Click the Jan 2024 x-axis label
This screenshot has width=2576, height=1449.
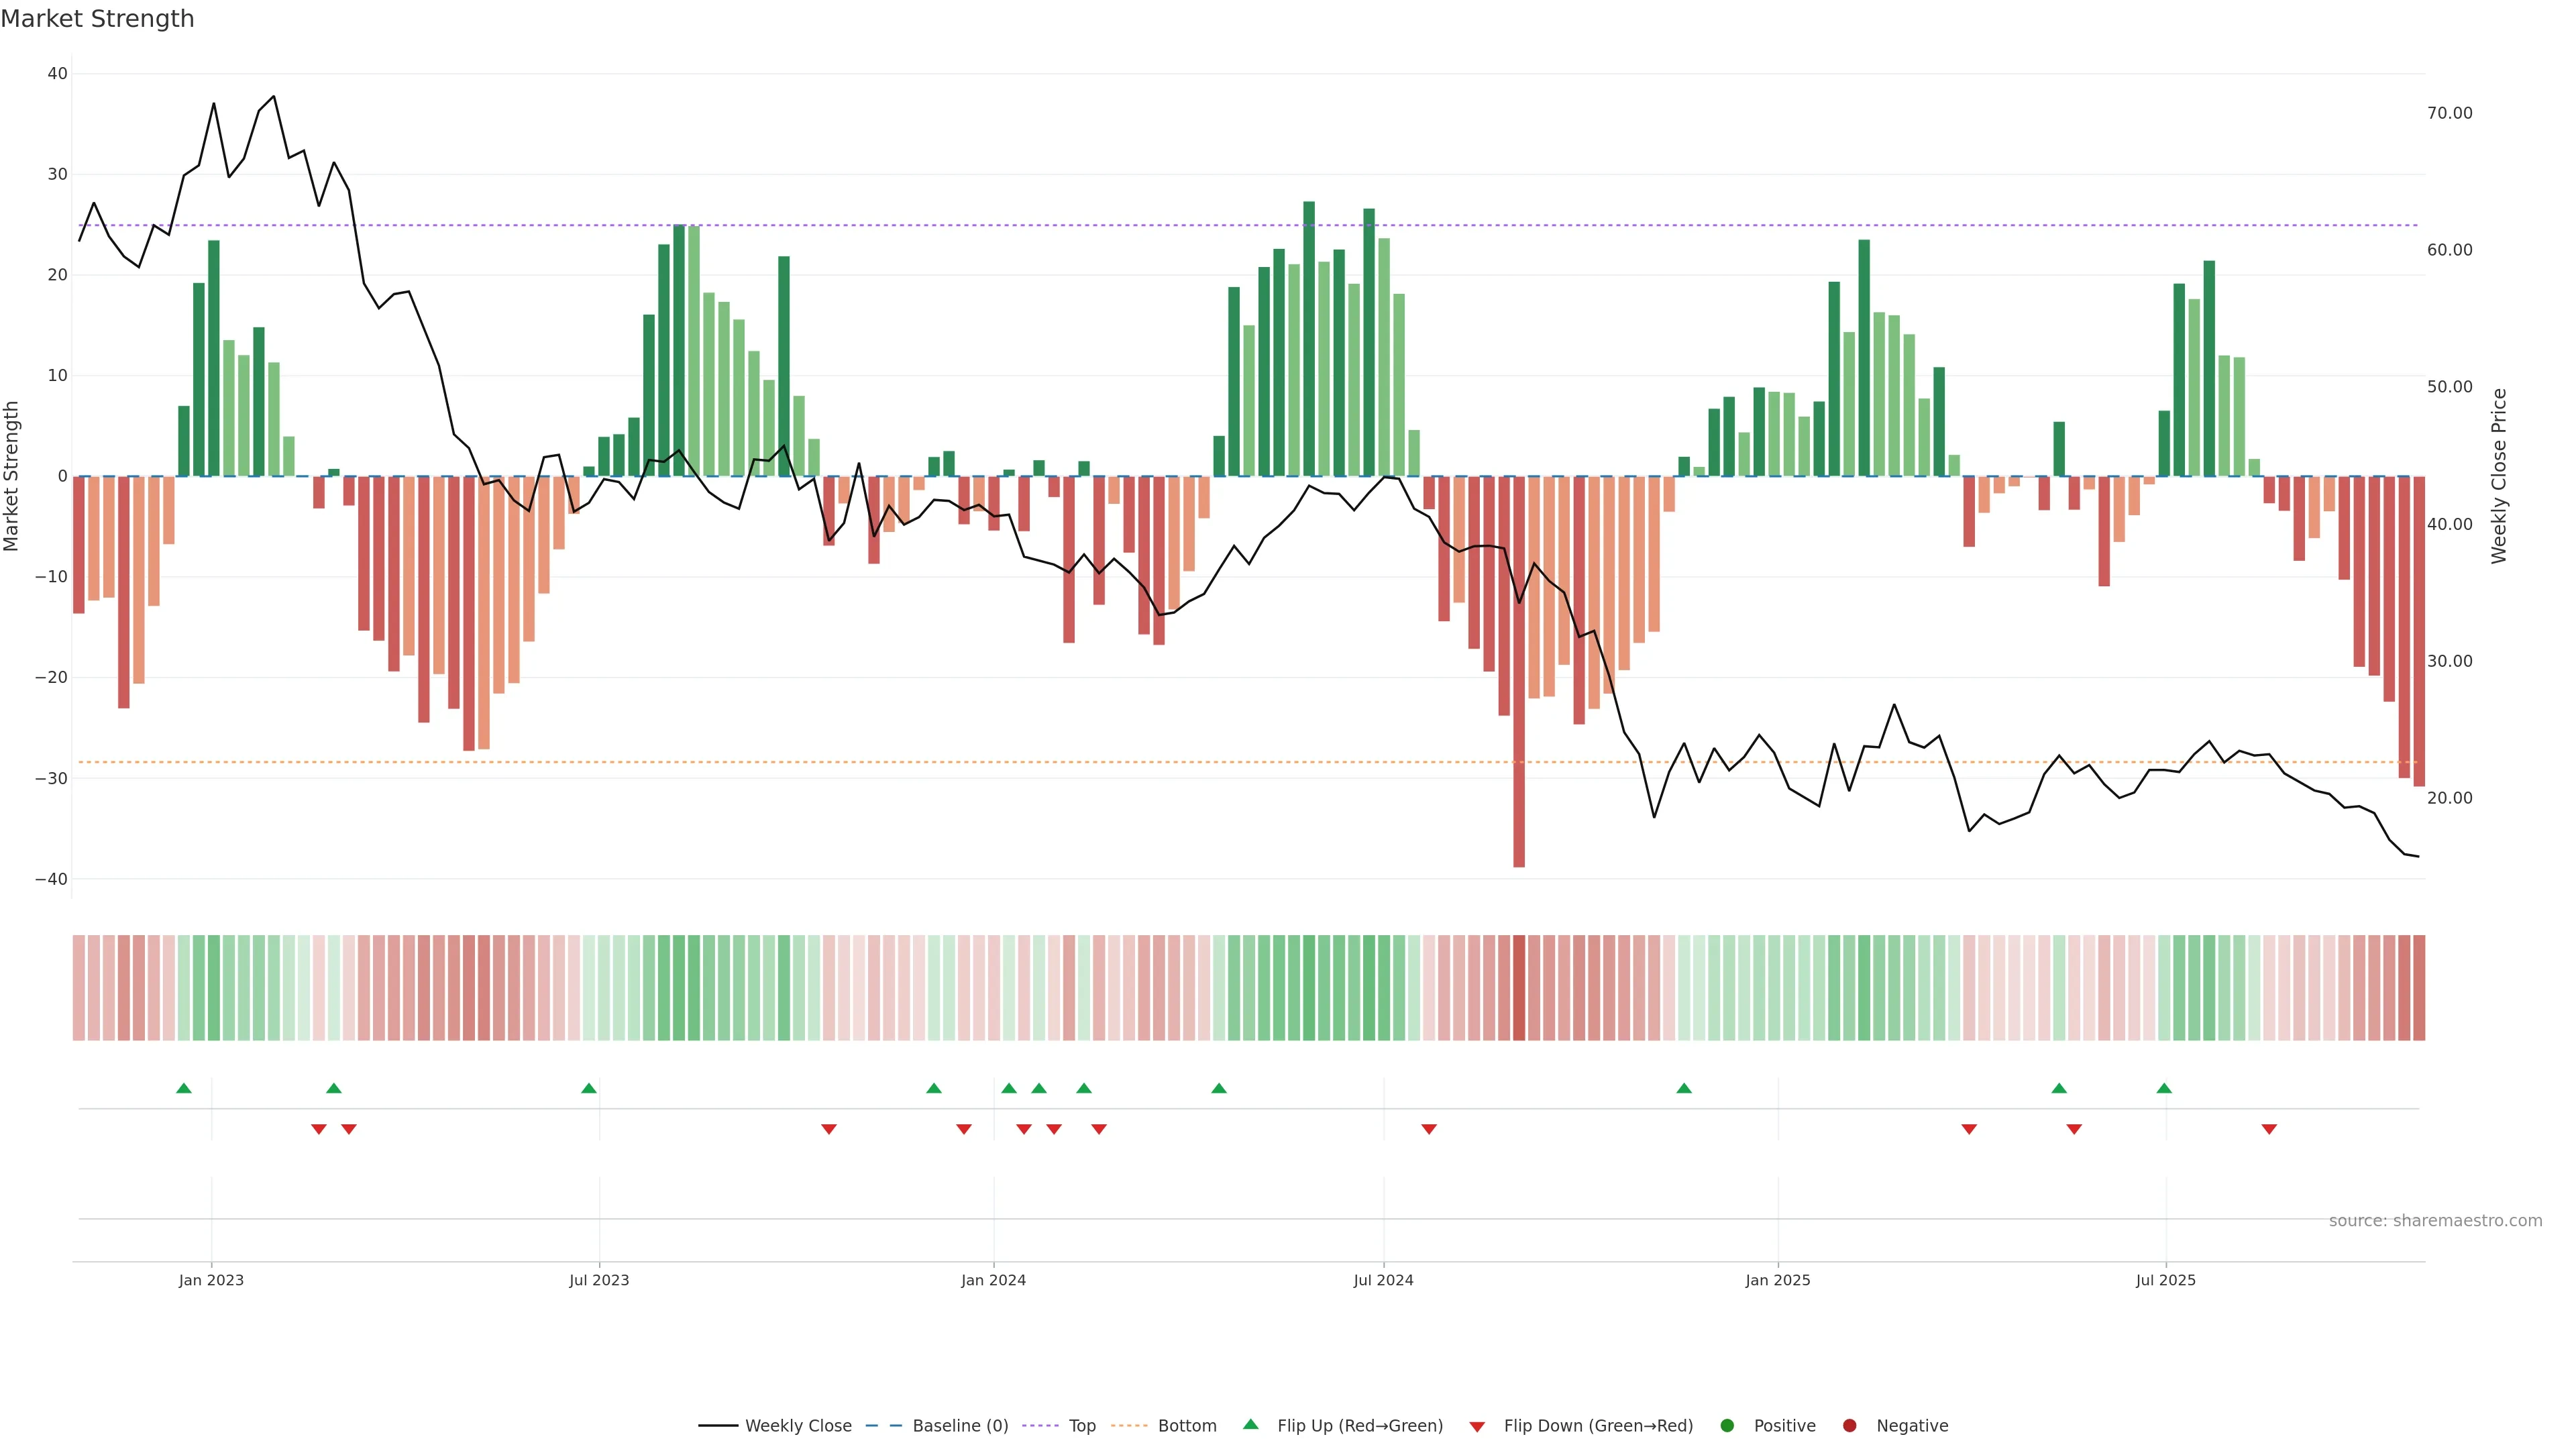993,1280
